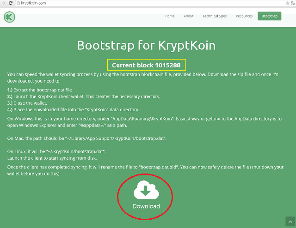This screenshot has height=228, width=296.
Task: Click step '2.) Launch the KryptKoin client wallet'
Action: pos(84,96)
